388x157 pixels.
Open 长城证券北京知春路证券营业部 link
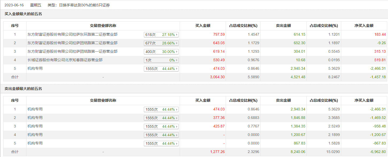[65, 60]
